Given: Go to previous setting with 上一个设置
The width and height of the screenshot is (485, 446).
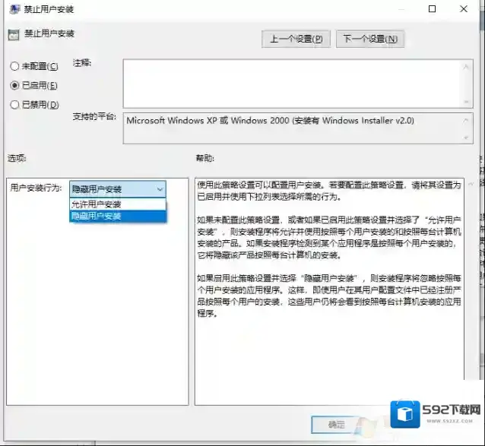Looking at the screenshot, I should [x=296, y=39].
